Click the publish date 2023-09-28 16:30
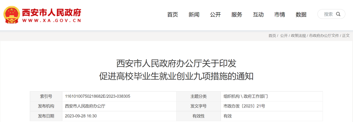This screenshot has height=122, width=353. tap(81, 116)
